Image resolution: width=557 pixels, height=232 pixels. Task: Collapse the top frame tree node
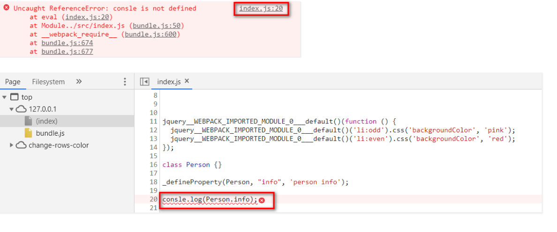pyautogui.click(x=5, y=97)
